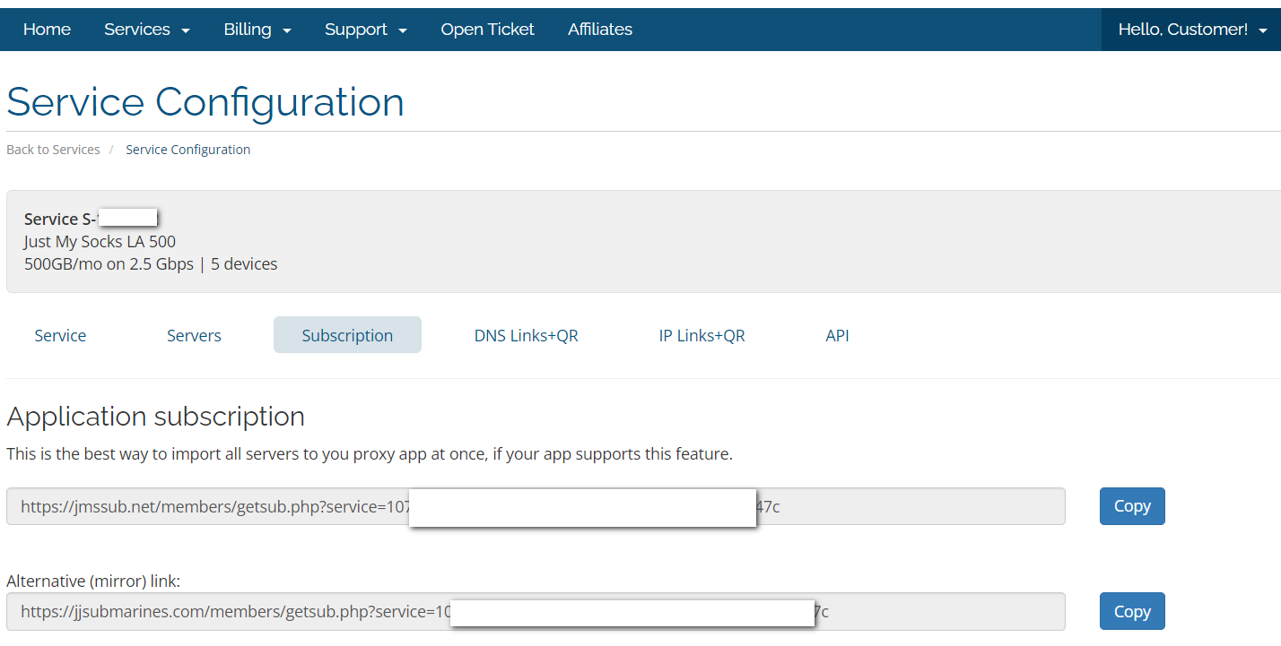Open the Services dropdown menu
This screenshot has width=1281, height=646.
click(147, 30)
